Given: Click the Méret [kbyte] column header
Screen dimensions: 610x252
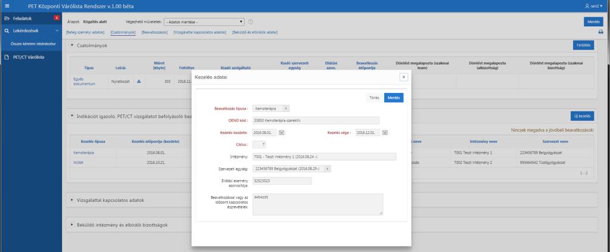Looking at the screenshot, I should pos(160,65).
